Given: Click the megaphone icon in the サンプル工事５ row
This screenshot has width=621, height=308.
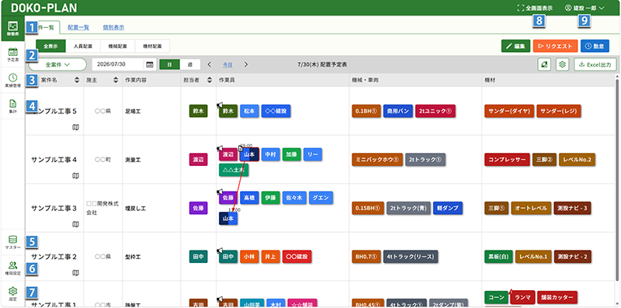Looking at the screenshot, I should tap(220, 105).
